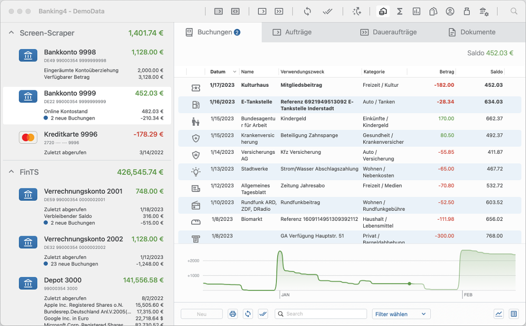Click the sparkle auto-categorize icon in top toolbar
Image resolution: width=526 pixels, height=326 pixels.
[357, 11]
